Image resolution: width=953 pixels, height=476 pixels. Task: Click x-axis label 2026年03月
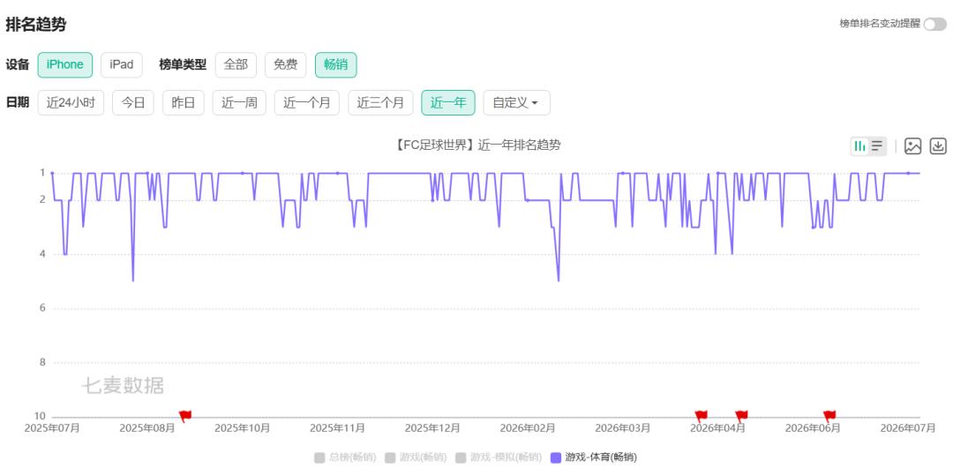622,428
